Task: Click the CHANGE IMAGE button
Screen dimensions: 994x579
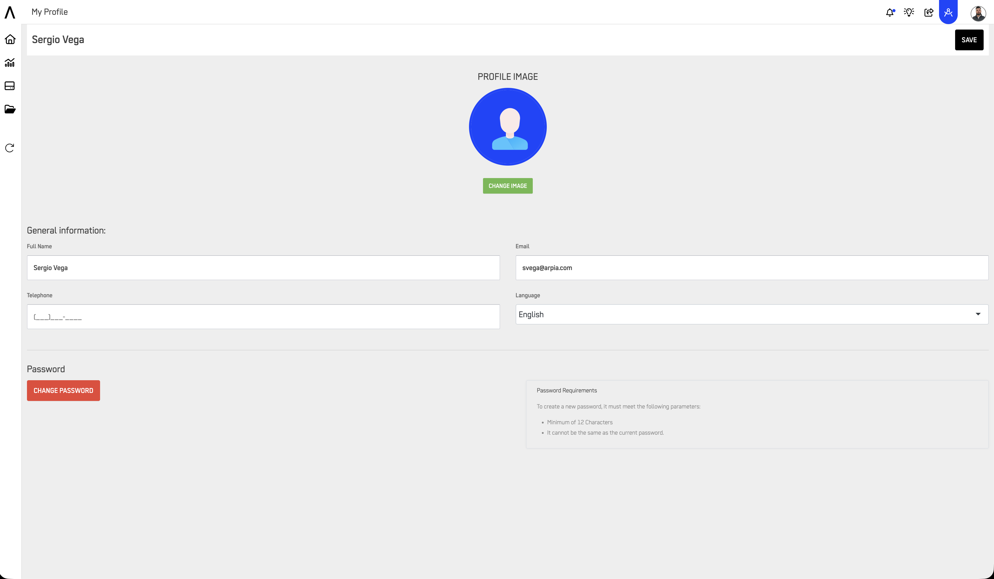Action: pyautogui.click(x=508, y=186)
